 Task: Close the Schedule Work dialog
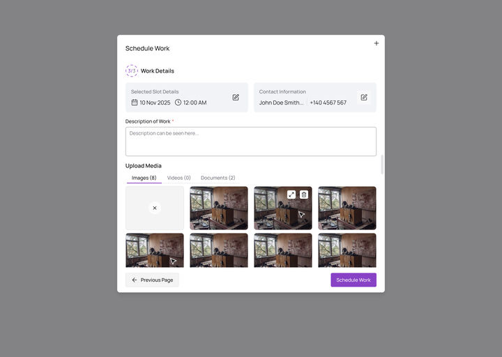(376, 43)
